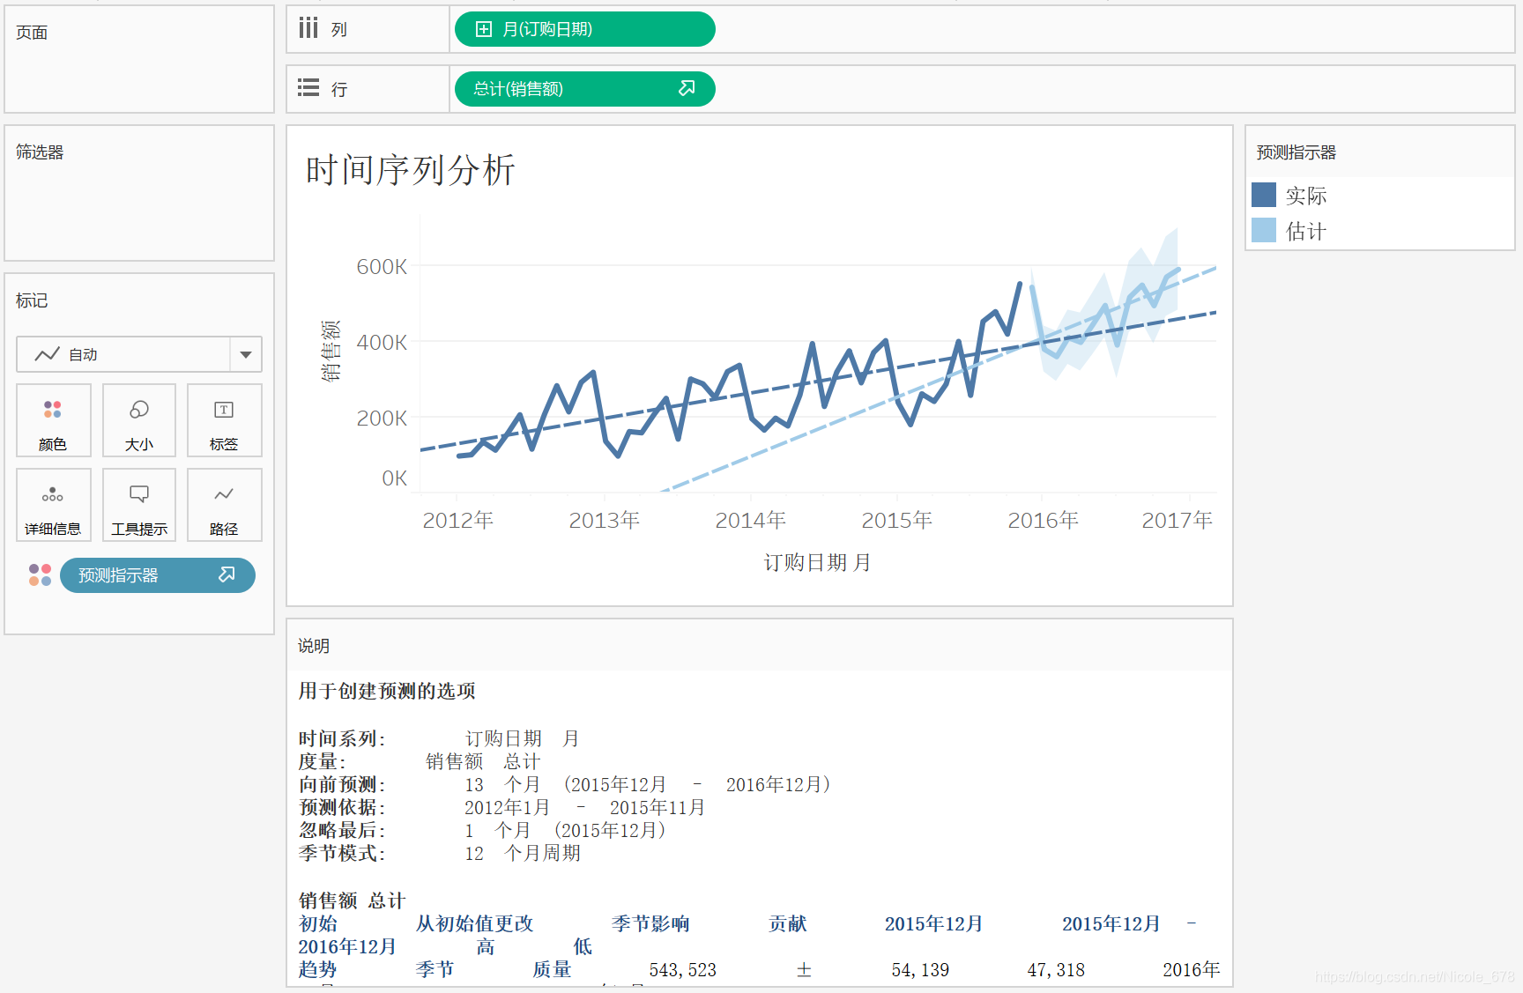Click the 2012年 axis tick label
The height and width of the screenshot is (993, 1523).
(x=458, y=520)
